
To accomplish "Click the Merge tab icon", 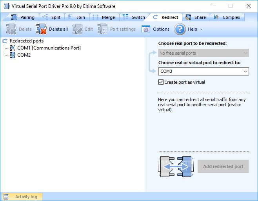I will click(96, 17).
